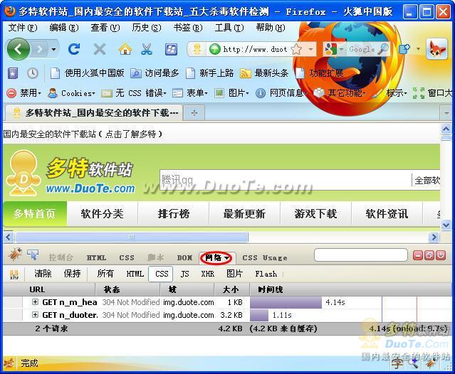
Task: Click the Firebug search input field
Action: (x=360, y=255)
